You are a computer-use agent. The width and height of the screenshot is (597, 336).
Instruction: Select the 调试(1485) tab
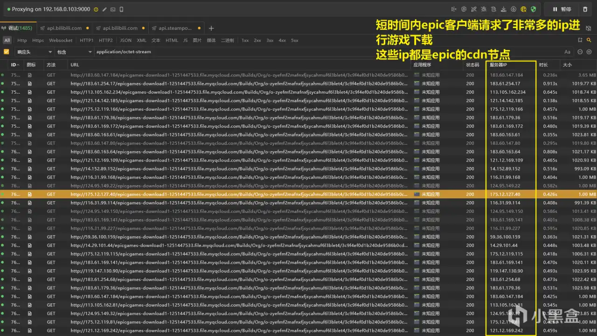18,28
